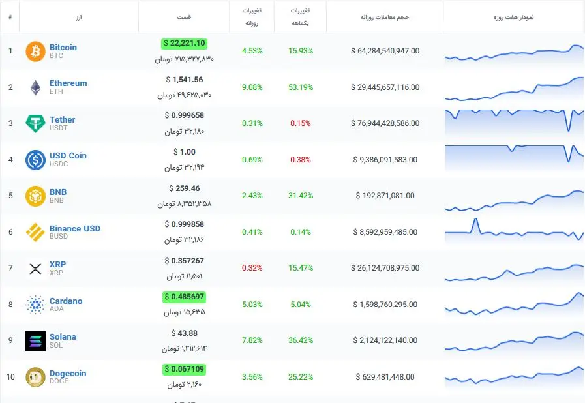Screen dimensions: 585x403
Task: Click the blue USD Coin logo
Action: click(x=35, y=160)
